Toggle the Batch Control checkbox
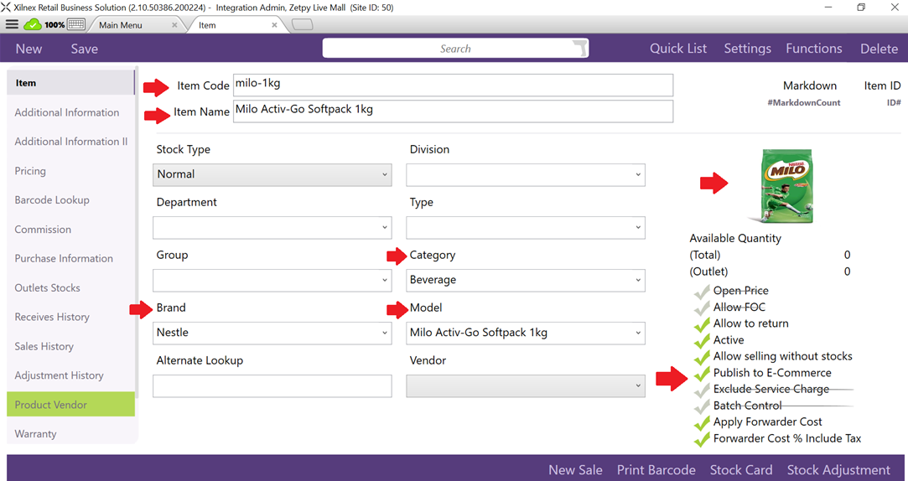Viewport: 908px width, 481px height. coord(702,406)
